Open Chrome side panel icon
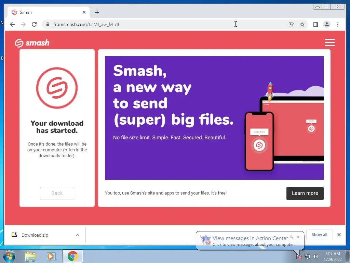The height and width of the screenshot is (263, 350). [315, 24]
